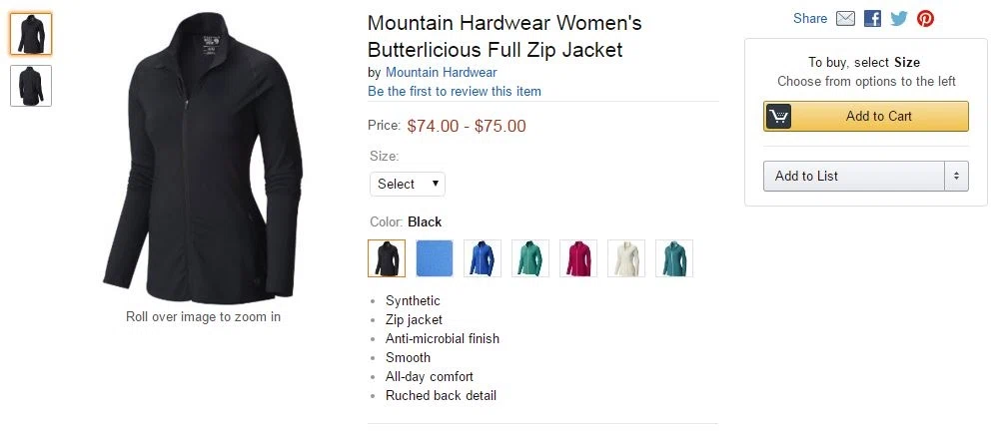Image resolution: width=994 pixels, height=435 pixels.
Task: Click the Add to List button
Action: point(854,176)
